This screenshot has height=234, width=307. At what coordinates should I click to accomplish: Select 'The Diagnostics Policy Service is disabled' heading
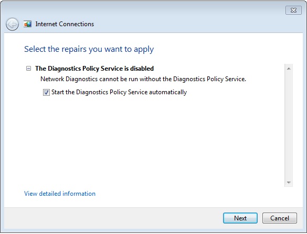click(94, 69)
